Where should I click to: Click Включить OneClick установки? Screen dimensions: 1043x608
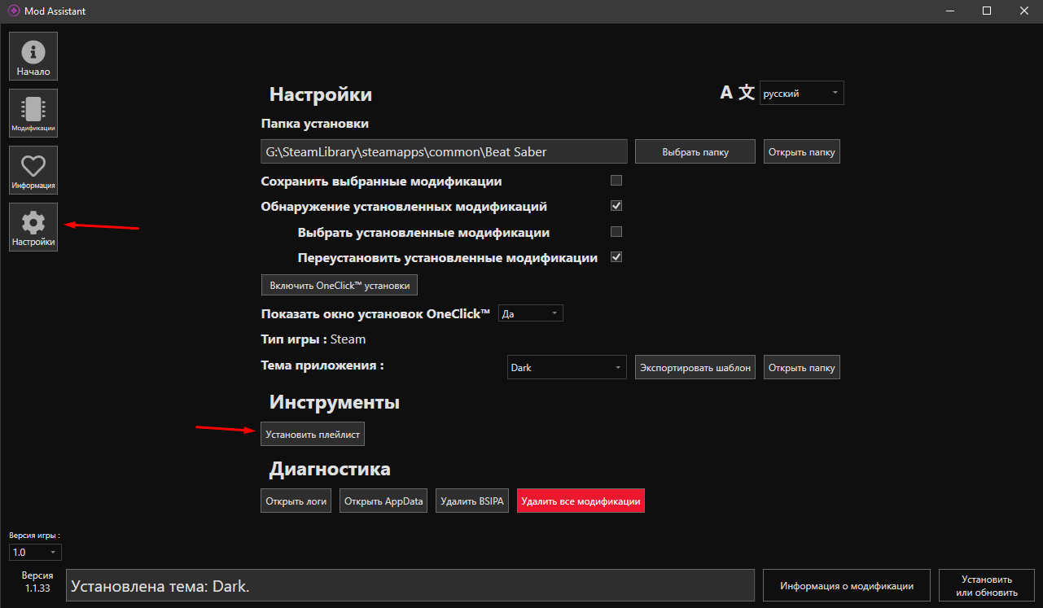(339, 285)
